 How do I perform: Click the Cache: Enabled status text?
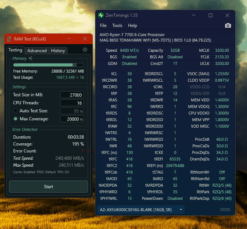pyautogui.click(x=24, y=172)
